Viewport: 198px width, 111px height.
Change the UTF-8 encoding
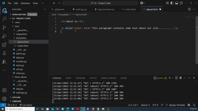pos(155,105)
